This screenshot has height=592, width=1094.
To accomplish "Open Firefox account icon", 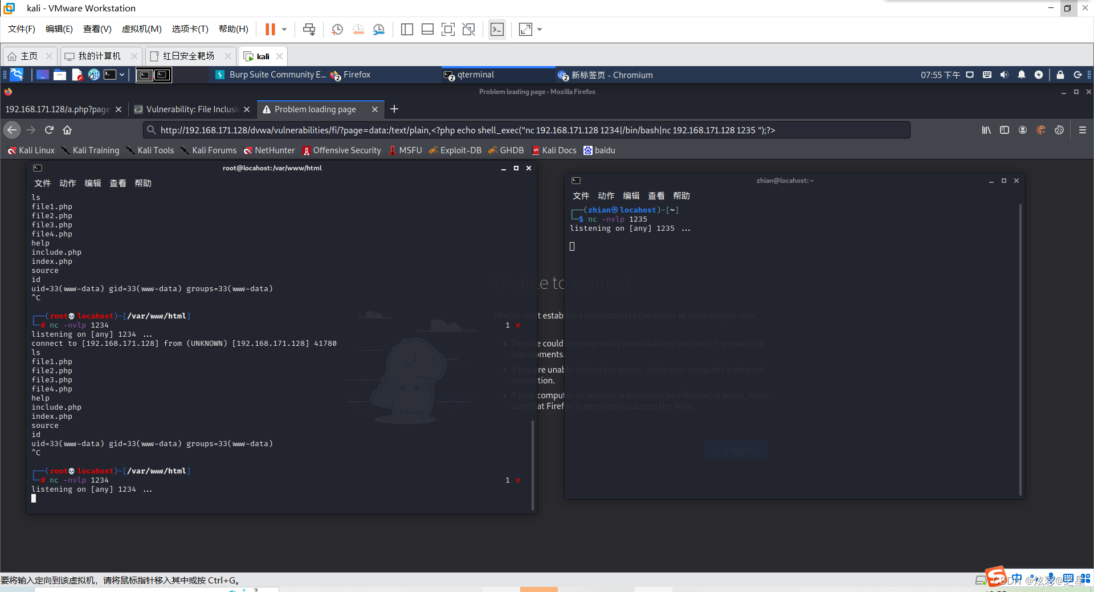I will (x=1022, y=130).
